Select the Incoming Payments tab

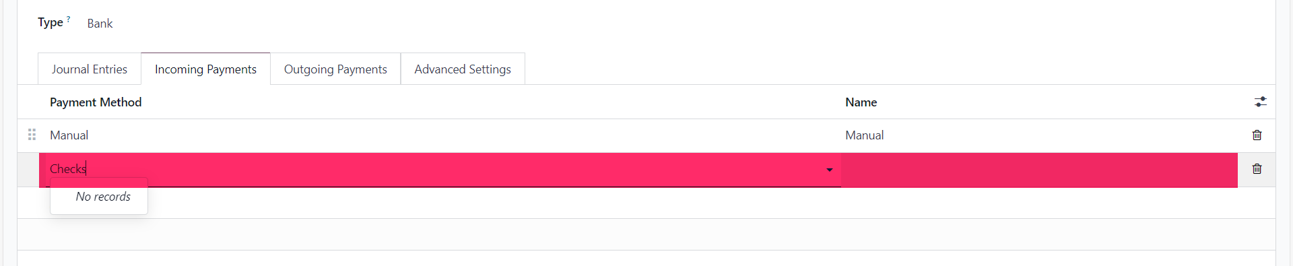coord(205,69)
